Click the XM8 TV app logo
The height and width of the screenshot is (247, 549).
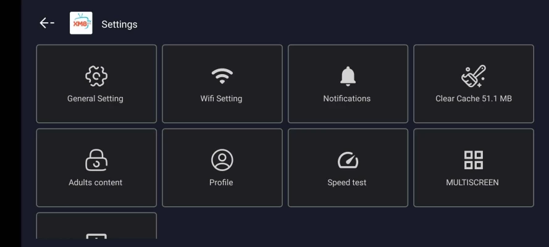(x=81, y=23)
